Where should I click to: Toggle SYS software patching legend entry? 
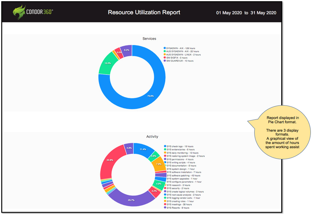coord(183,175)
